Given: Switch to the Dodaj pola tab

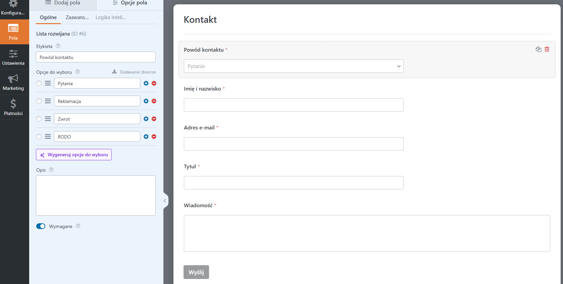Looking at the screenshot, I should pyautogui.click(x=63, y=3).
